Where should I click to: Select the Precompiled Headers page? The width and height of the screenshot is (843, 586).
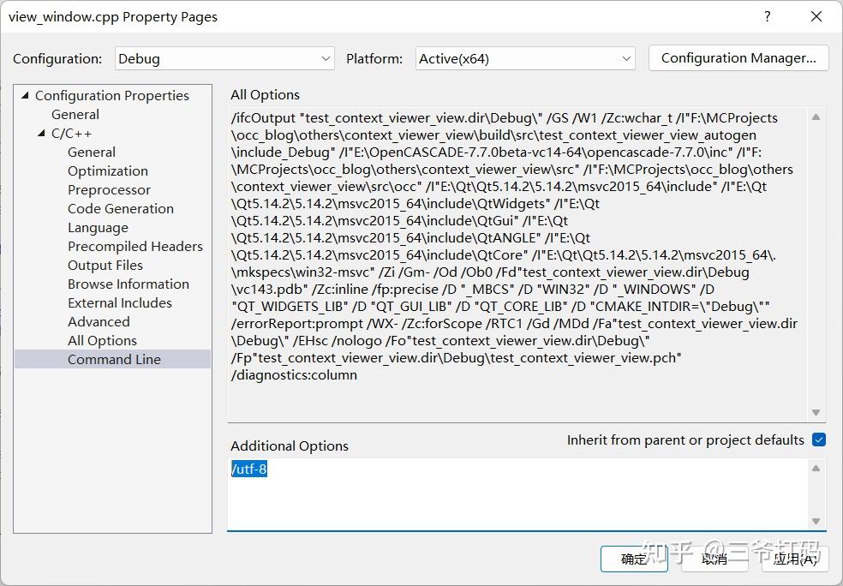pyautogui.click(x=135, y=246)
